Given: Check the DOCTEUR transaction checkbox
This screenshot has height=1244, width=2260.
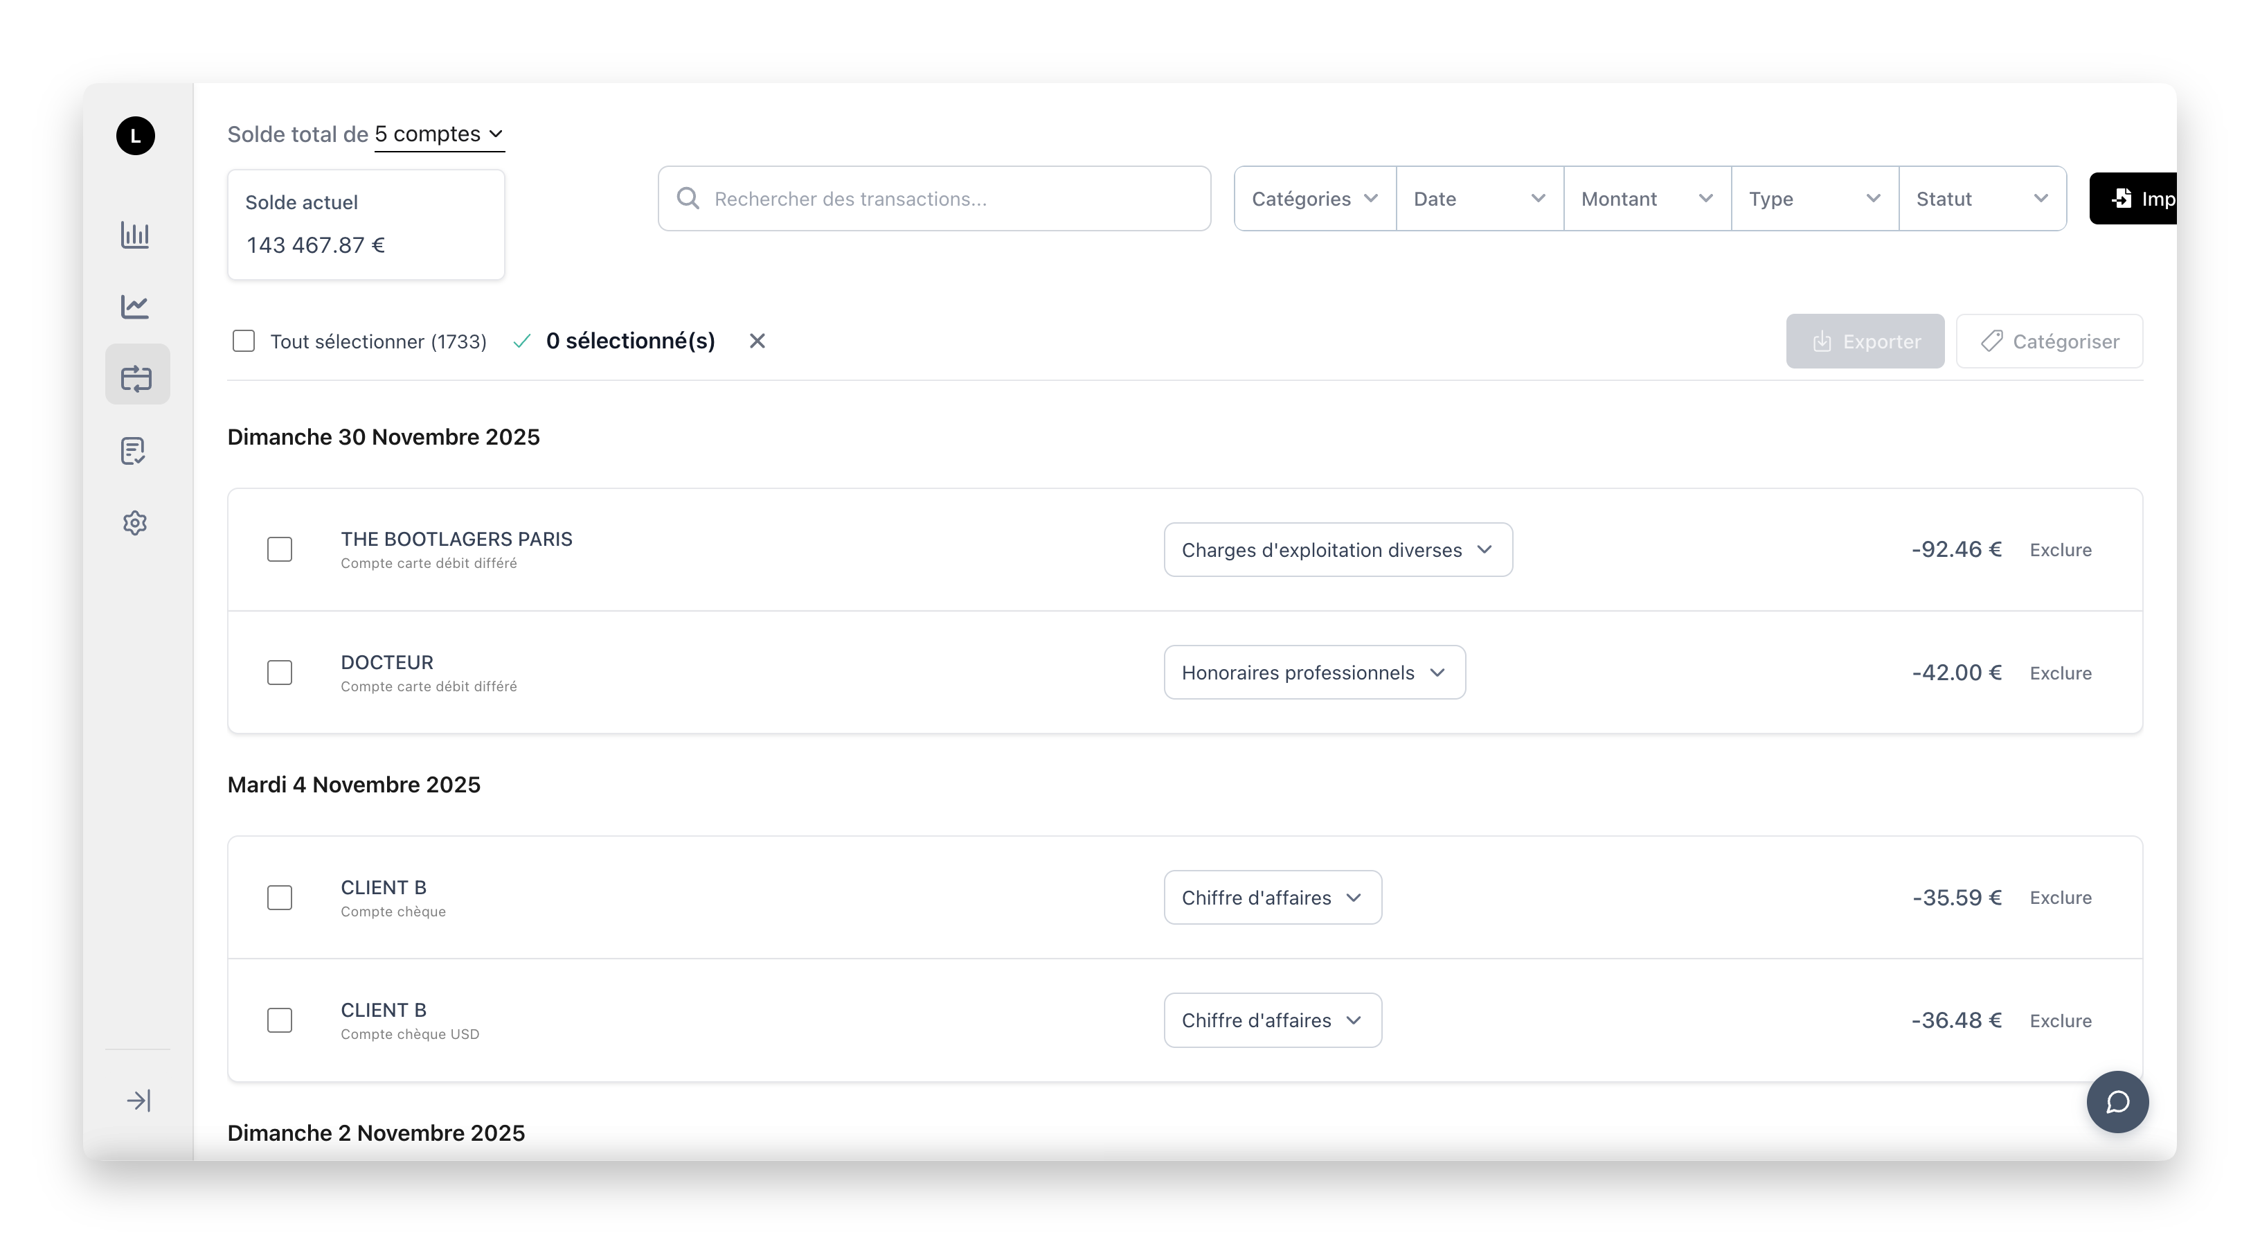Looking at the screenshot, I should pos(280,672).
